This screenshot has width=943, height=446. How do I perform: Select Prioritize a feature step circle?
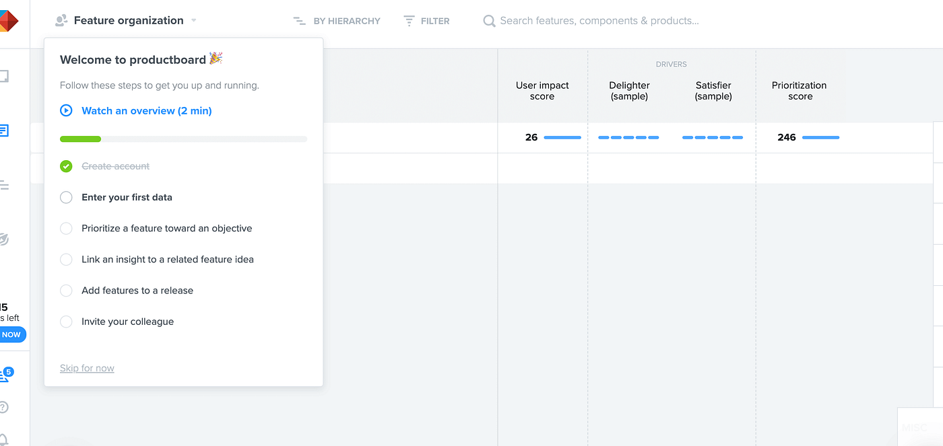[66, 228]
